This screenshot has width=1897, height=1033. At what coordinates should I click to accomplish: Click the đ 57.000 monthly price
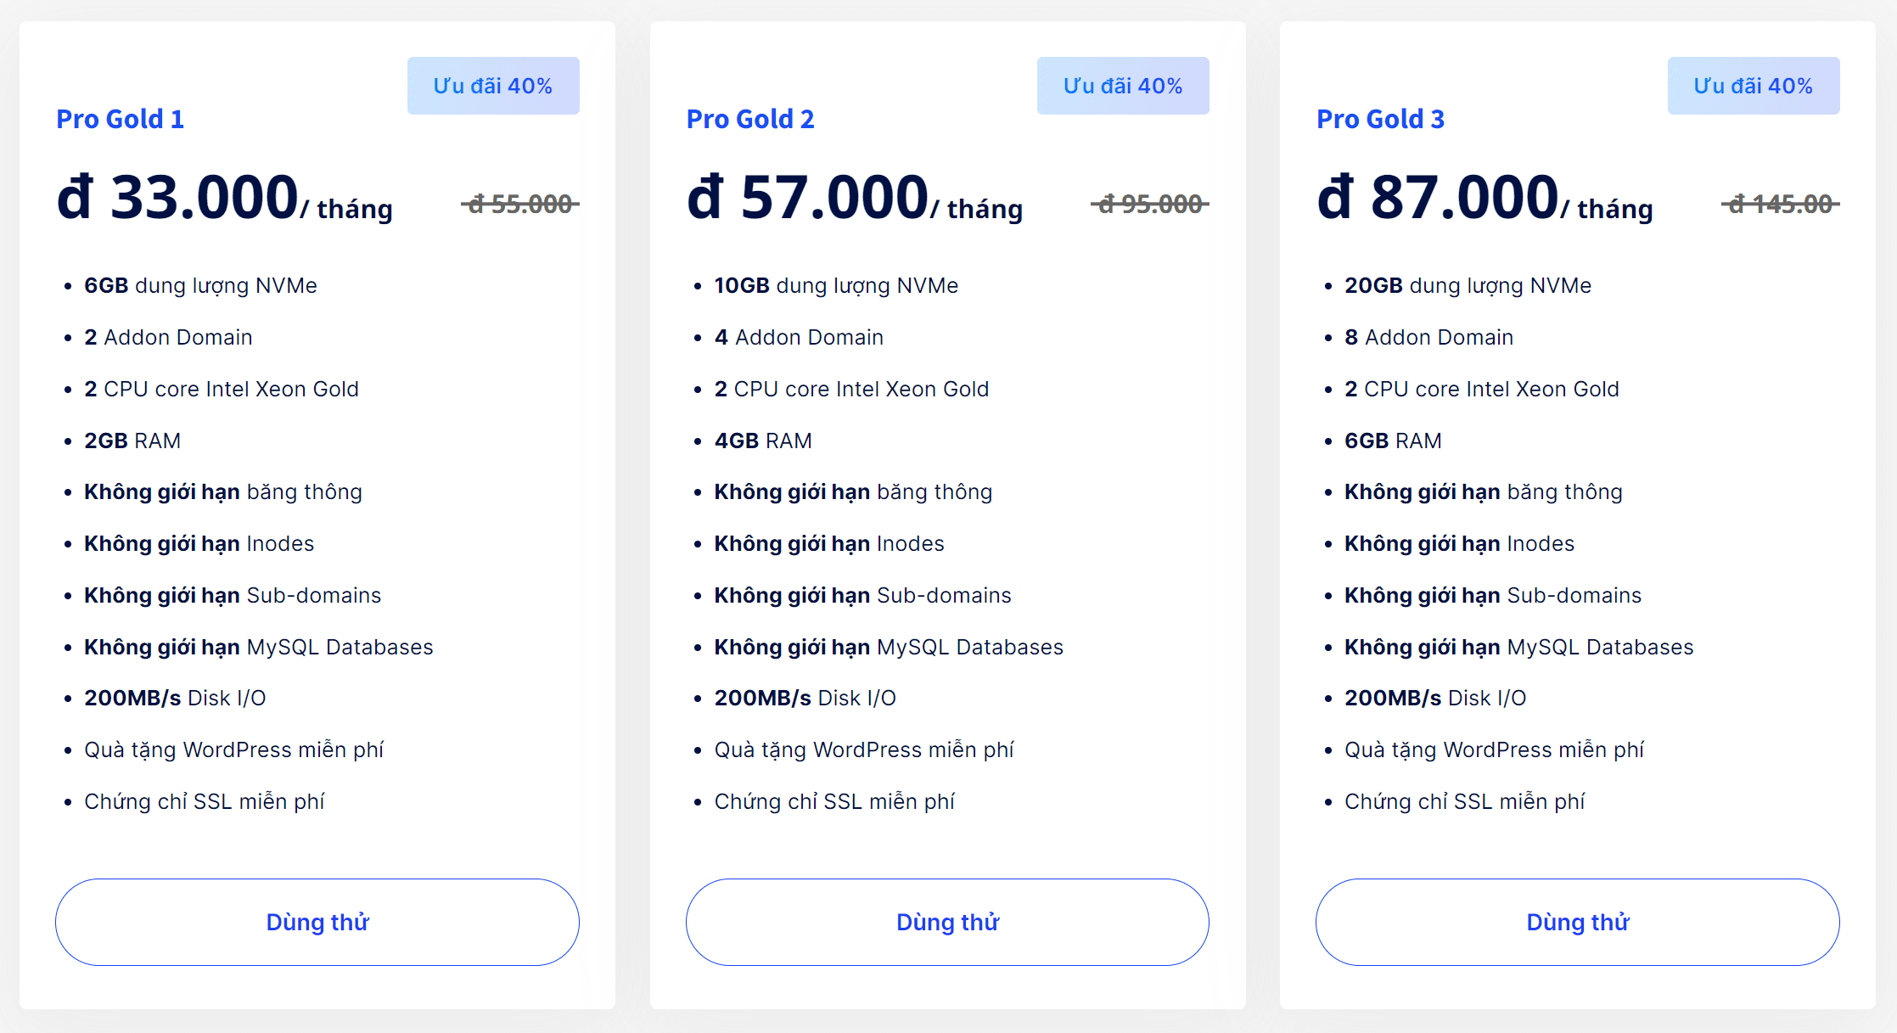[808, 198]
